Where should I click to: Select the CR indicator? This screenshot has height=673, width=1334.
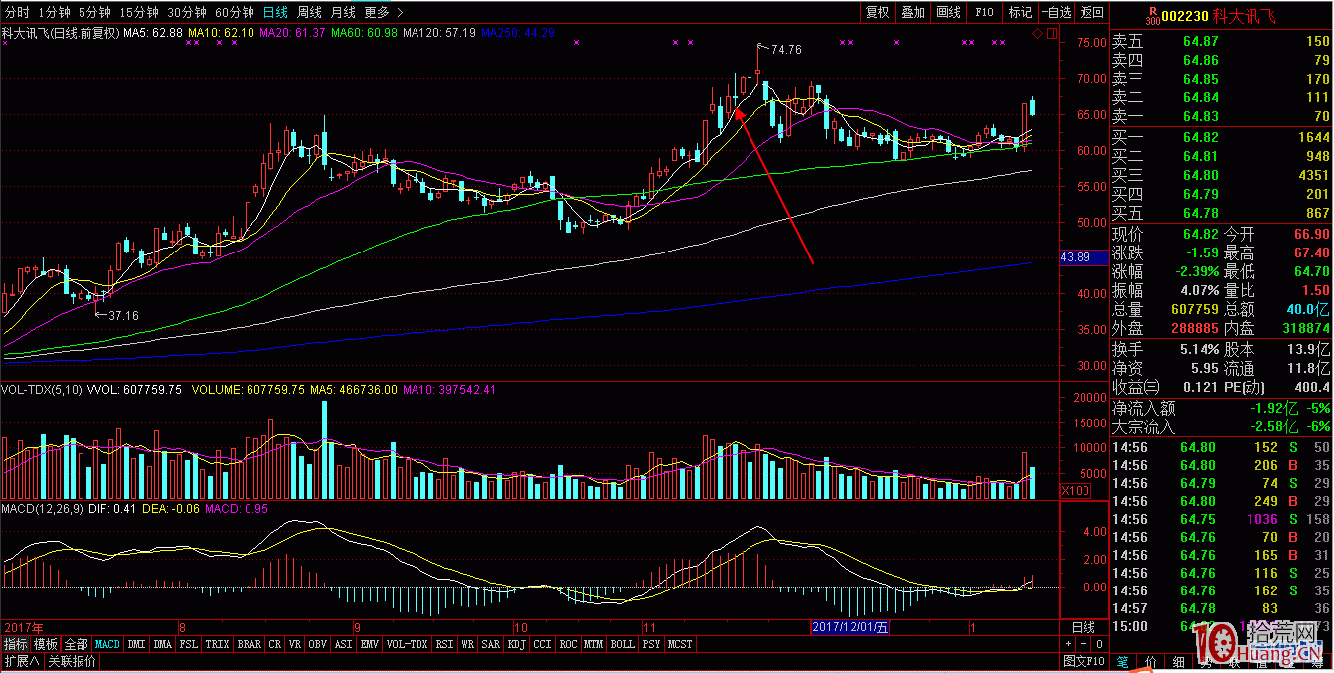pos(275,644)
